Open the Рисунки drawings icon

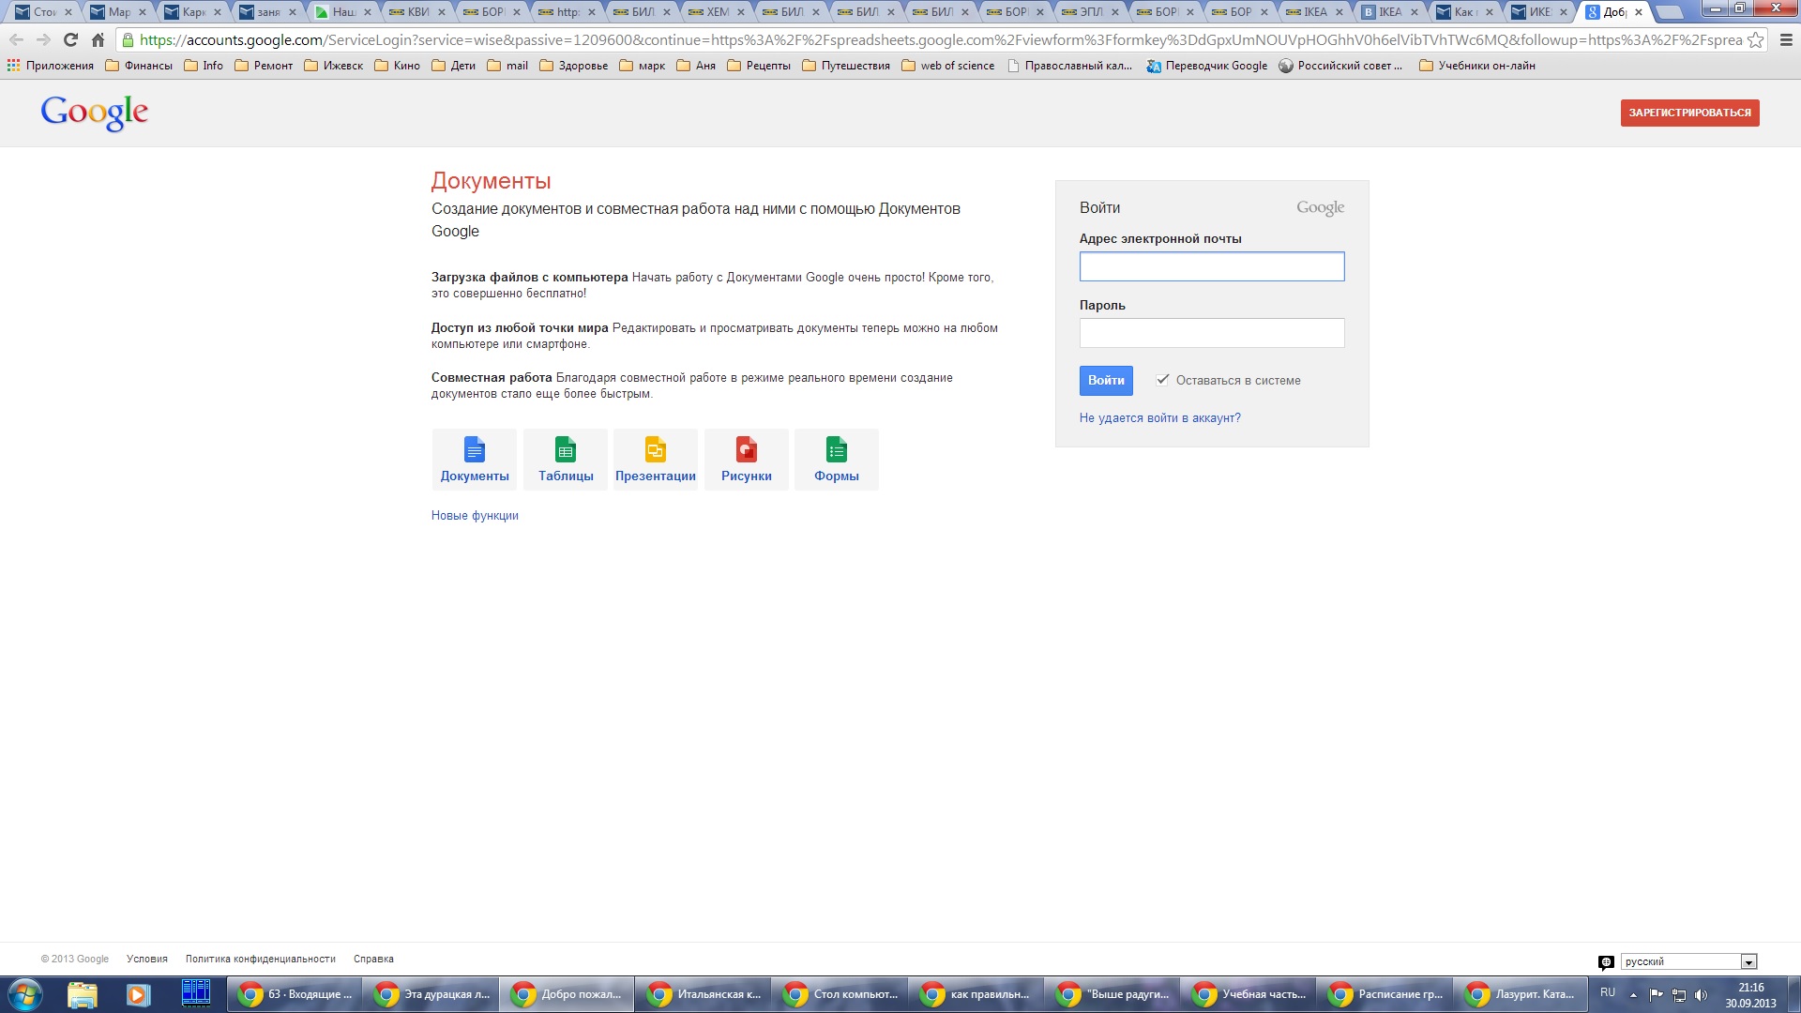tap(747, 460)
